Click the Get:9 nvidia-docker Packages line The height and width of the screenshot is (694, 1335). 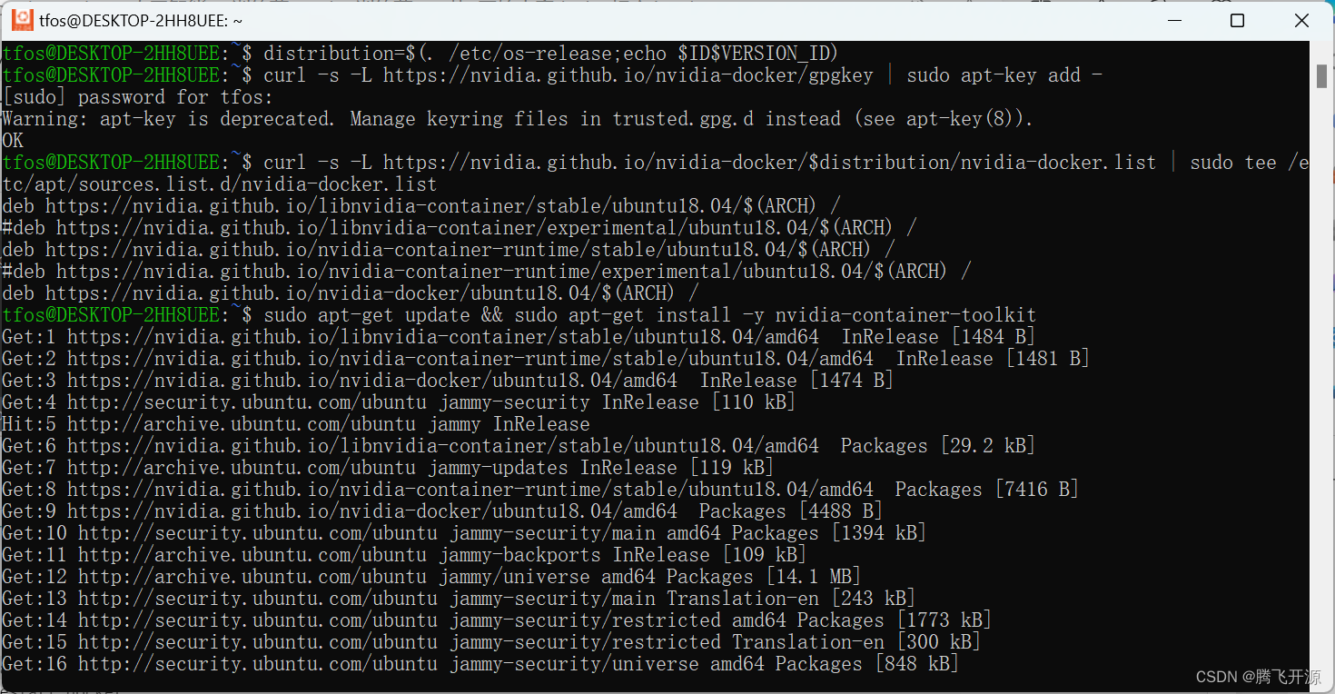442,511
